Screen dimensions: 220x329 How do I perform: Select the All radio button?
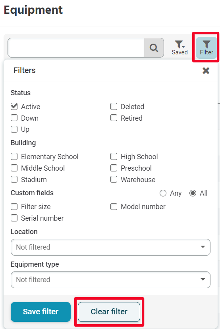(193, 193)
